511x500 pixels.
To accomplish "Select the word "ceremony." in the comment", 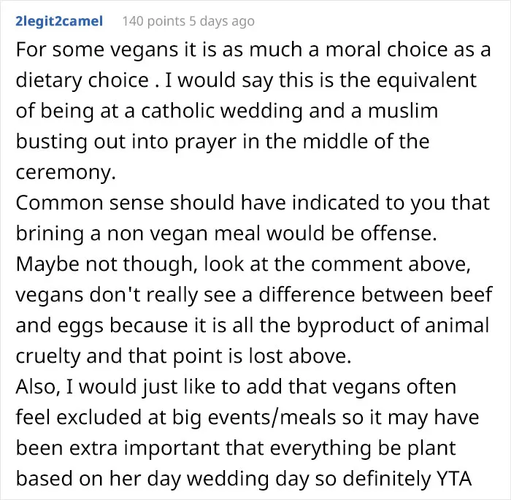I will click(x=66, y=172).
